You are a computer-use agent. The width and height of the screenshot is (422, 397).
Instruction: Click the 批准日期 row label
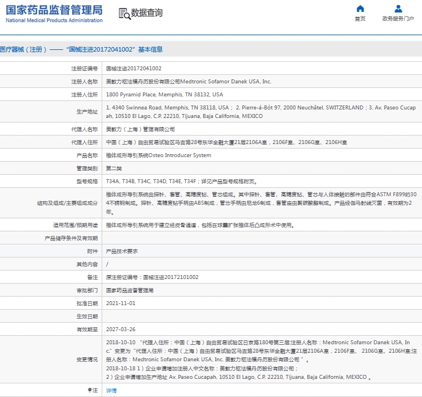point(87,303)
